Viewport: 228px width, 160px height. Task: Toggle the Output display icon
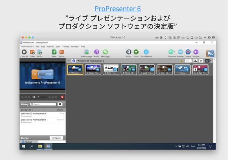tap(188, 52)
